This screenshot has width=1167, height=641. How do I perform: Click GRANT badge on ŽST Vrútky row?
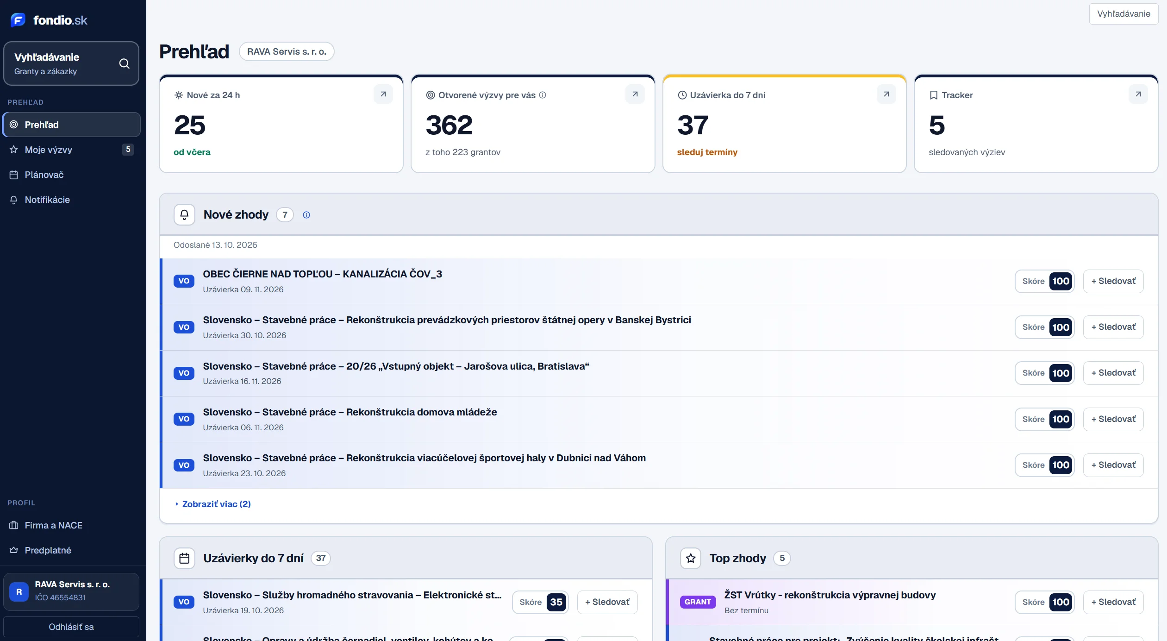click(x=698, y=602)
